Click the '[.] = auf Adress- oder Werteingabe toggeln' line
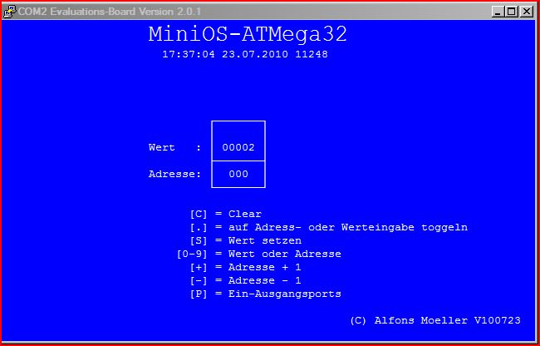 click(x=329, y=227)
